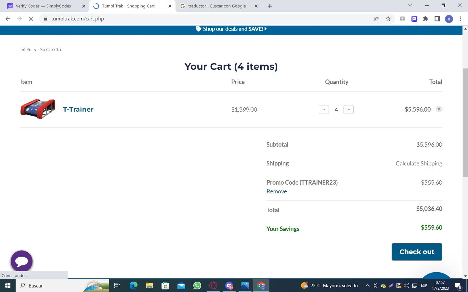Open the purple SimplyCodes extension icon
Viewport: 468px width, 292px height.
pos(414,19)
